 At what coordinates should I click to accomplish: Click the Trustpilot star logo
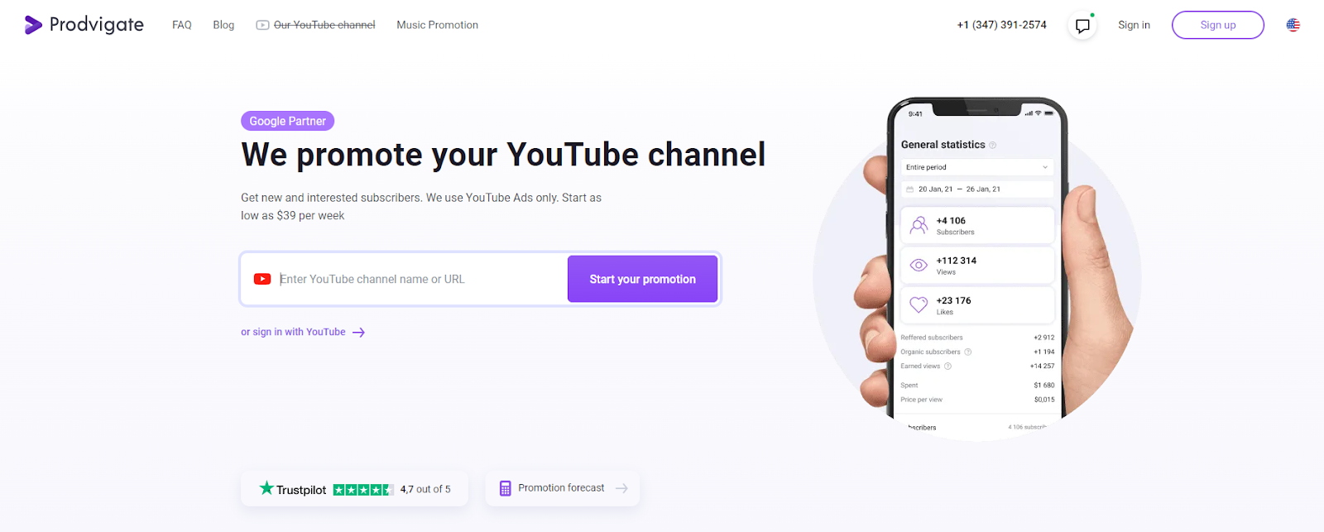[266, 488]
